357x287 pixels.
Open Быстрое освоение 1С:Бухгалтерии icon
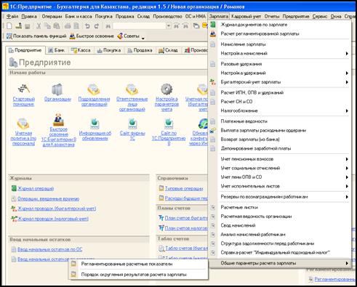(58, 120)
